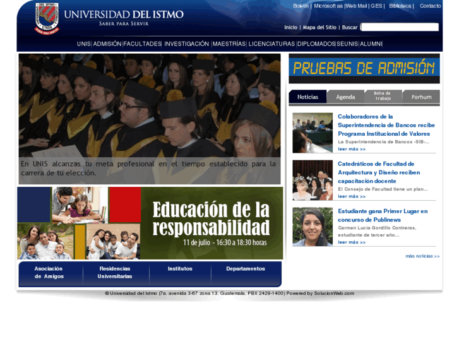
Task: Click leer más under Catedráticos news
Action: pos(352,196)
